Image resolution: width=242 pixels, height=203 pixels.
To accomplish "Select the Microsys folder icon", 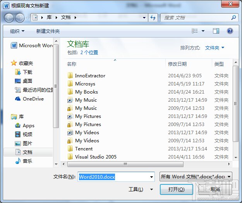I will coord(70,84).
